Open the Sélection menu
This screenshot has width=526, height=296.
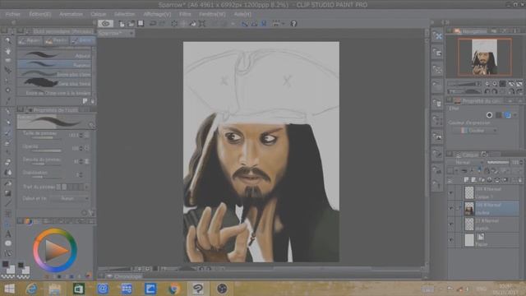click(x=124, y=14)
